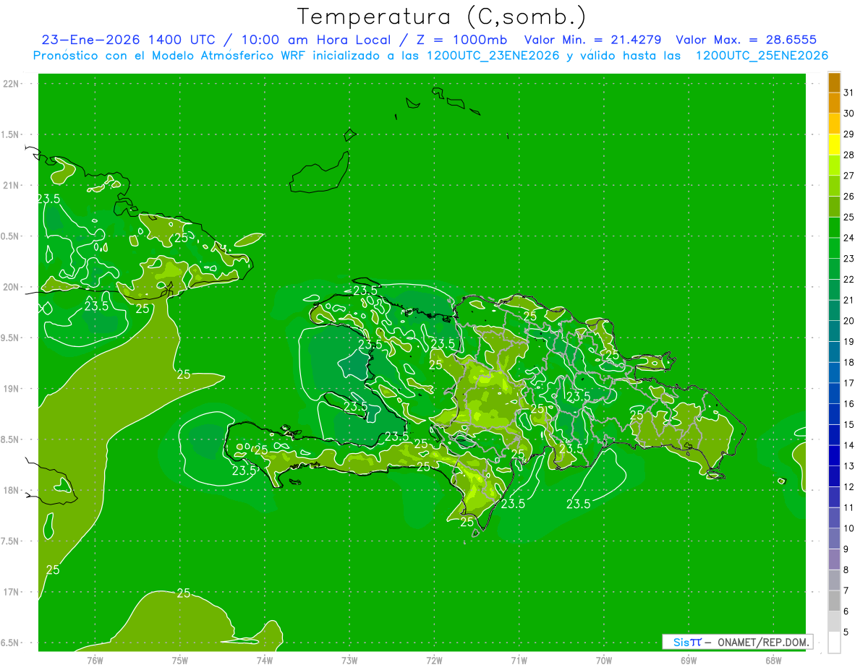Click the legend value 5
This screenshot has height=670, width=868.
click(846, 632)
